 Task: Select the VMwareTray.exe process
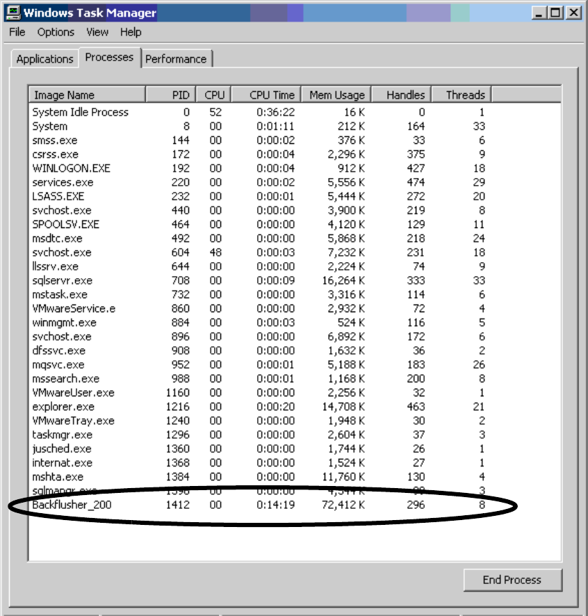(259, 421)
